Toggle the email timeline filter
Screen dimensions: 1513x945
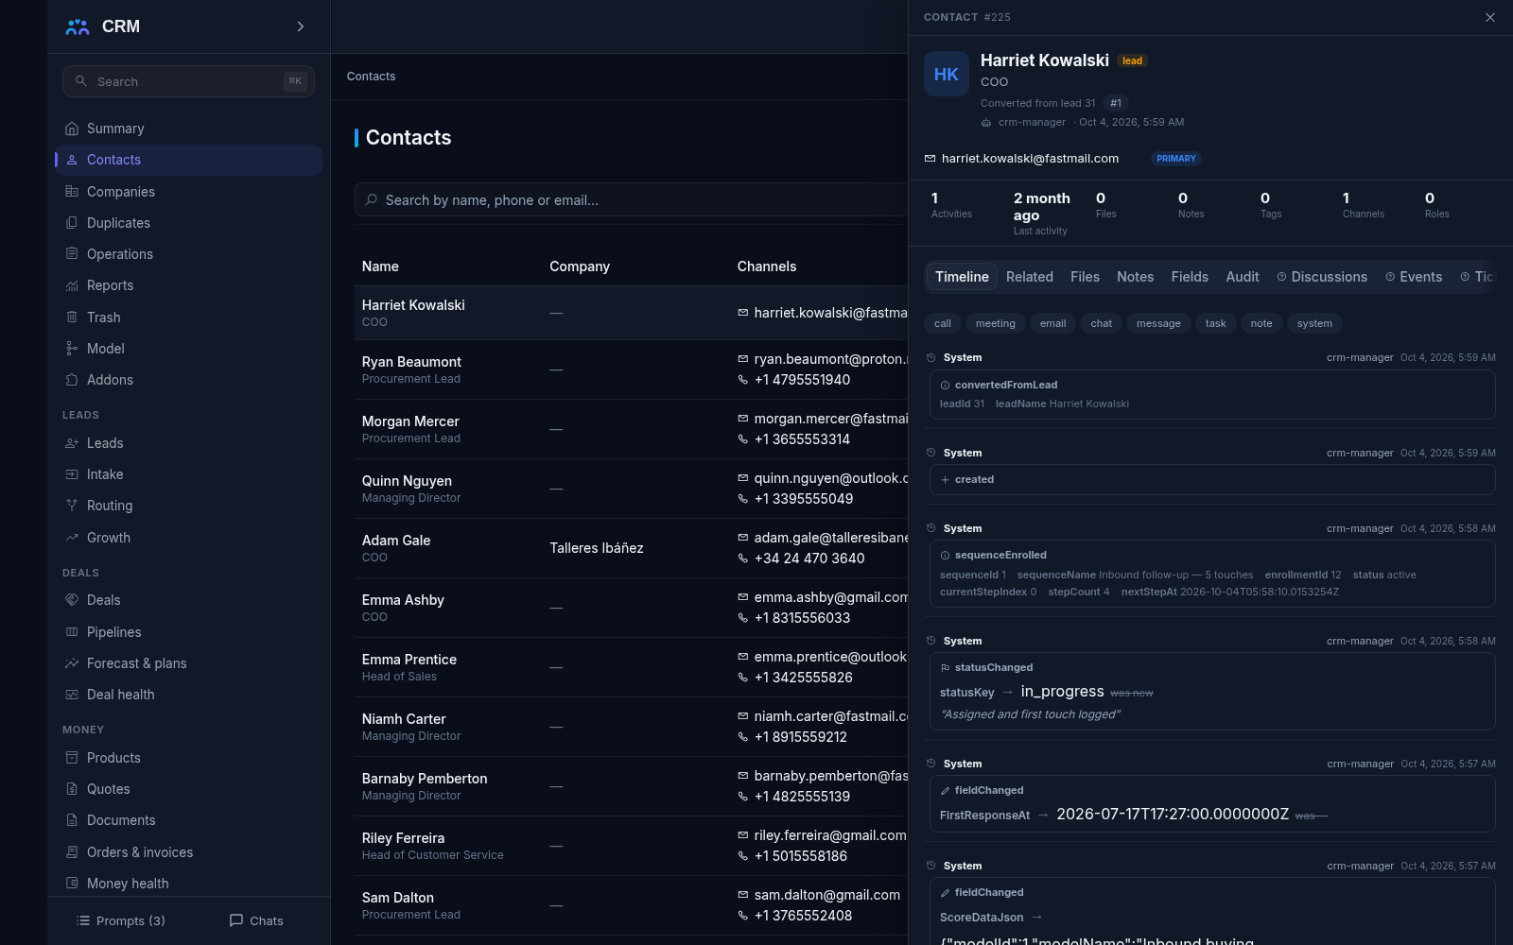click(1052, 323)
